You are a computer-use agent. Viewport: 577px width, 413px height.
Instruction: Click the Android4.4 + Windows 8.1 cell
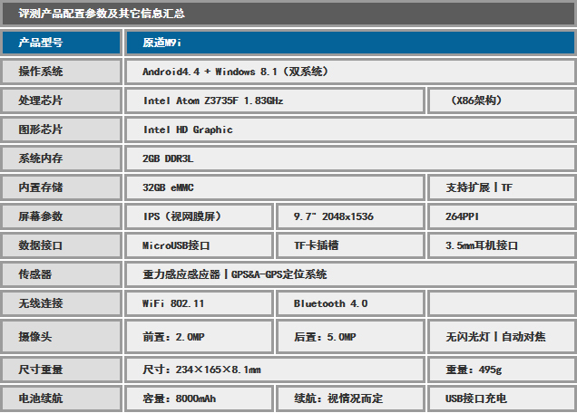pos(350,72)
